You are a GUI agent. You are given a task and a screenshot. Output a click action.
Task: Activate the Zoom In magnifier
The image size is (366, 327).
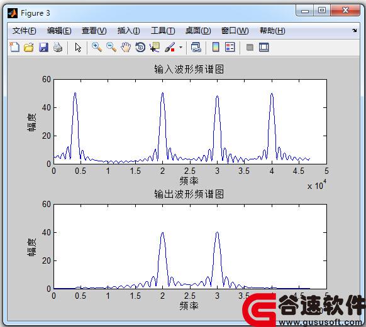pos(97,47)
